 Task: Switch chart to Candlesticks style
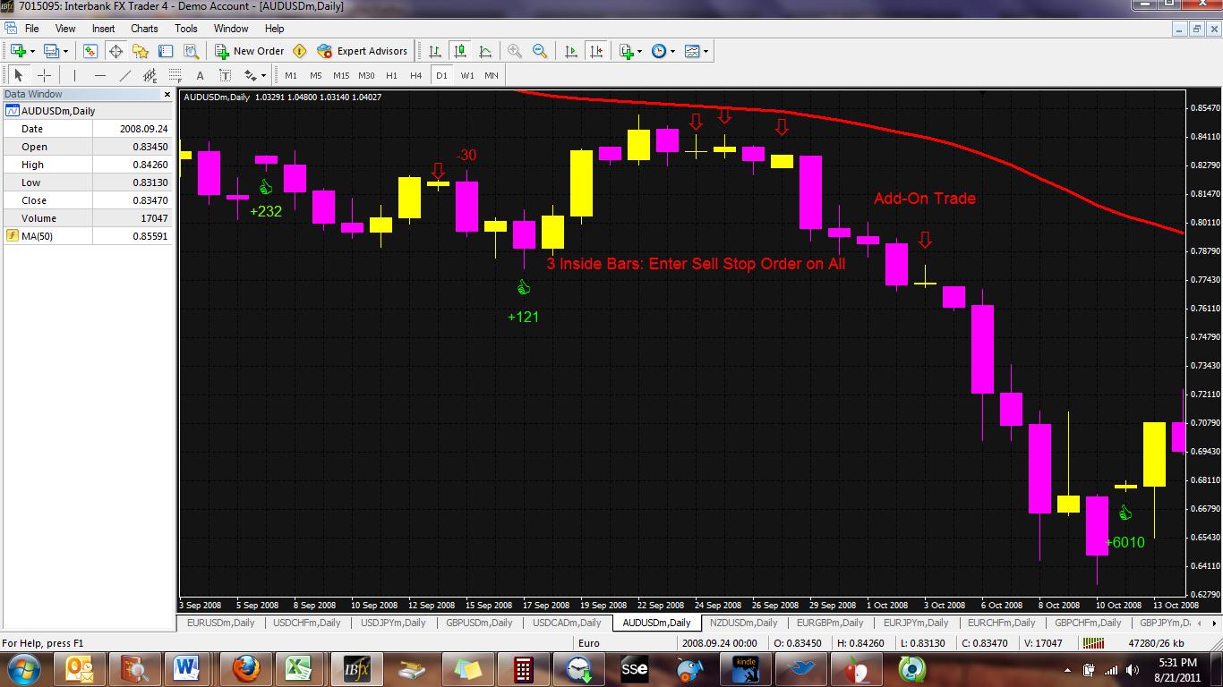point(460,51)
